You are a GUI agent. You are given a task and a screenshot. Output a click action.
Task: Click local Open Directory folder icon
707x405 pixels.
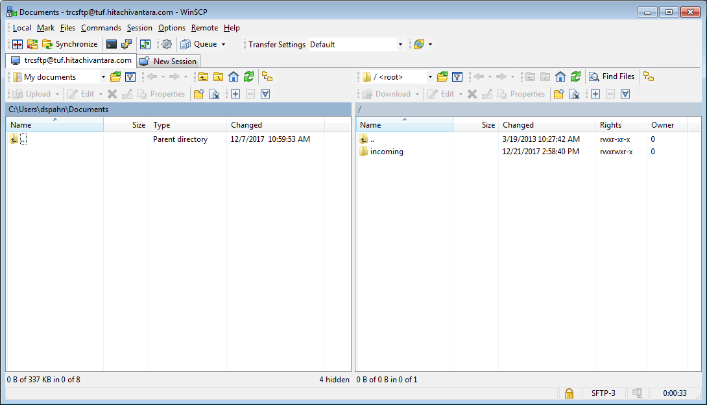pyautogui.click(x=115, y=77)
